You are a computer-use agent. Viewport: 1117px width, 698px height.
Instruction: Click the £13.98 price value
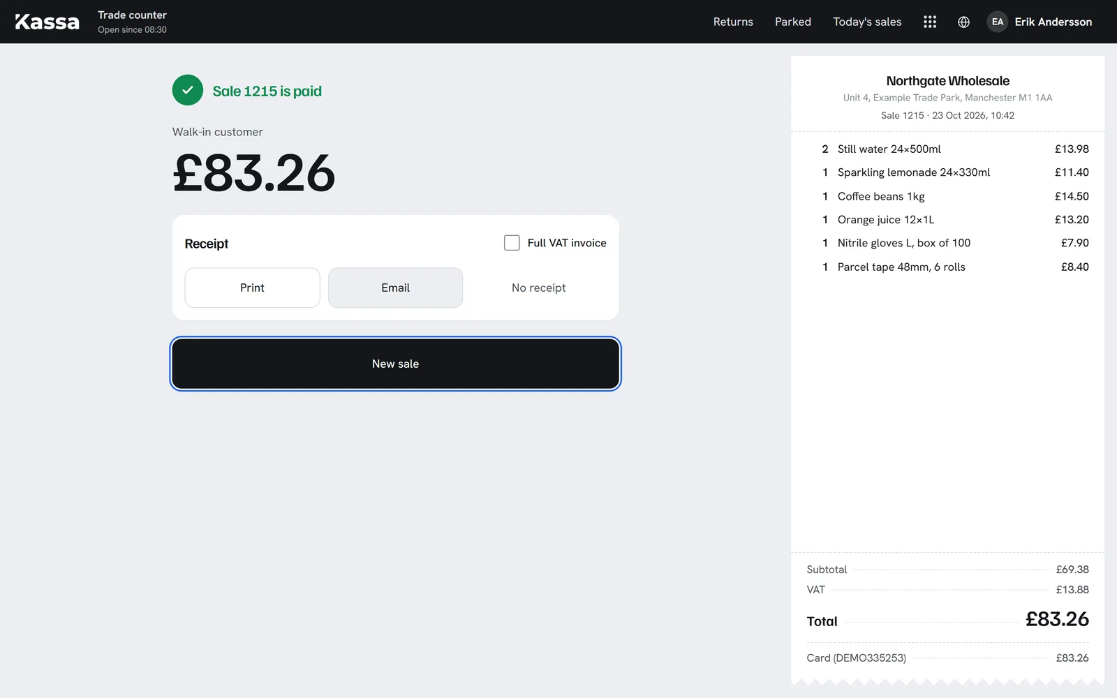point(1072,149)
